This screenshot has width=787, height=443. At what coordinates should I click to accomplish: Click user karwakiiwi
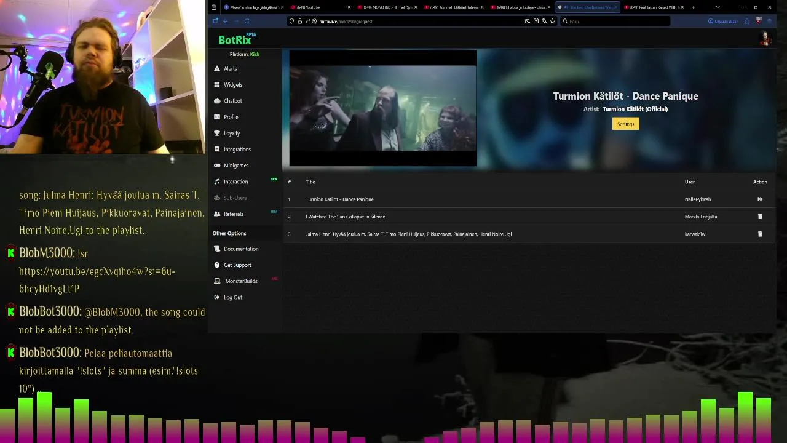[695, 234]
